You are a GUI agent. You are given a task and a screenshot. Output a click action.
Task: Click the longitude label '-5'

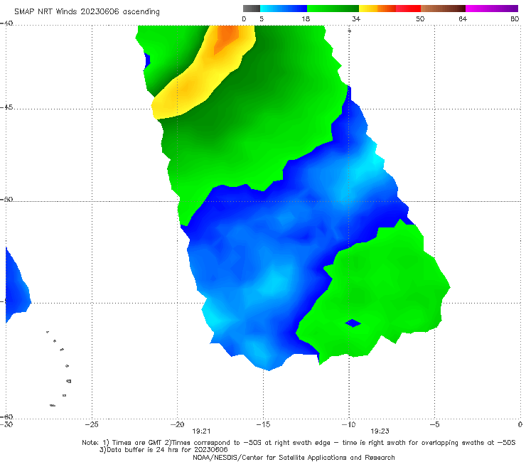tap(434, 424)
